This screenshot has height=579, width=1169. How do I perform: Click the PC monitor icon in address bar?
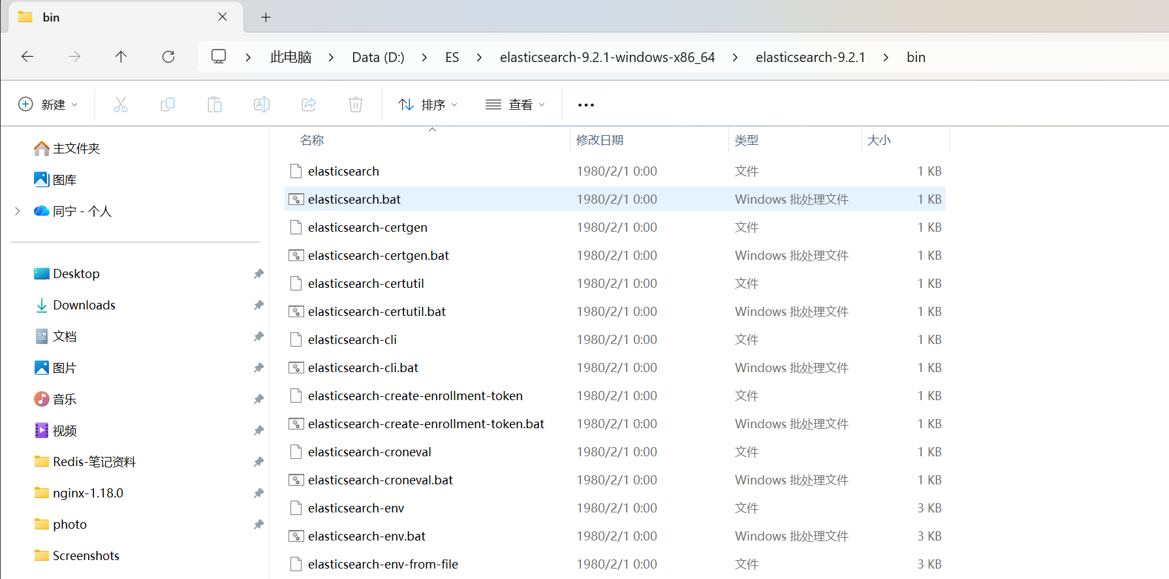coord(219,57)
